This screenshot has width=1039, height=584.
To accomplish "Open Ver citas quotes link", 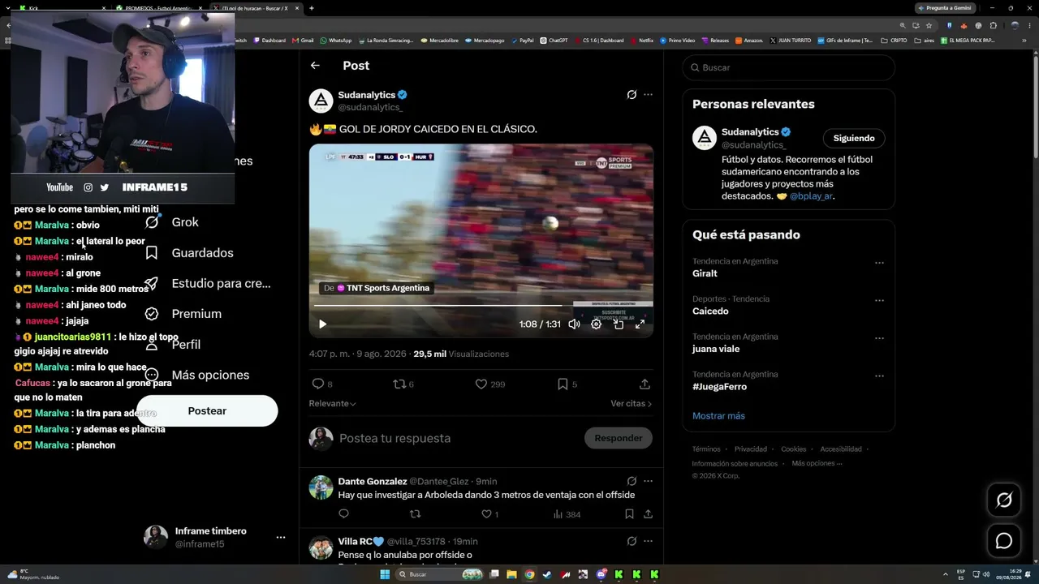I will coord(631,403).
